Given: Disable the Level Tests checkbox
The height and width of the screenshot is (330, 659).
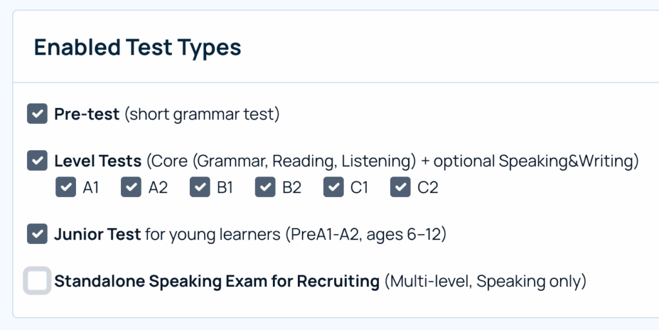Looking at the screenshot, I should coord(37,161).
